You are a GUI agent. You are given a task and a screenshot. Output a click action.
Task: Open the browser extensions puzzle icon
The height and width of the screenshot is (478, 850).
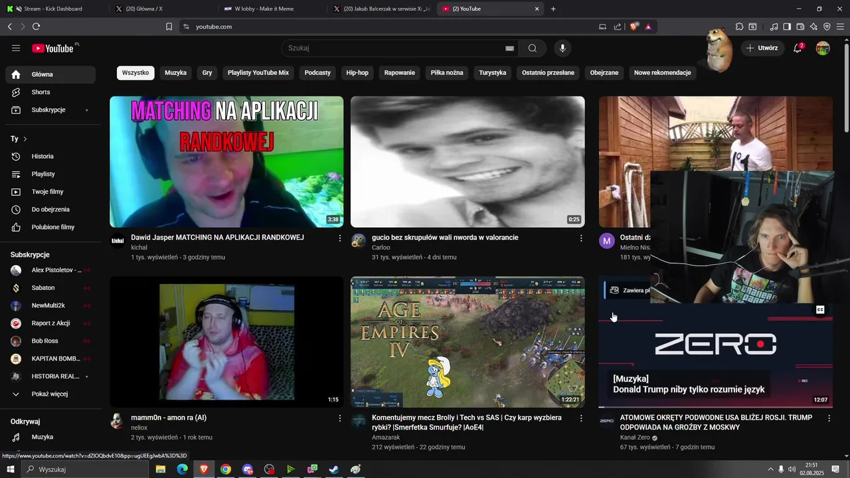[739, 27]
